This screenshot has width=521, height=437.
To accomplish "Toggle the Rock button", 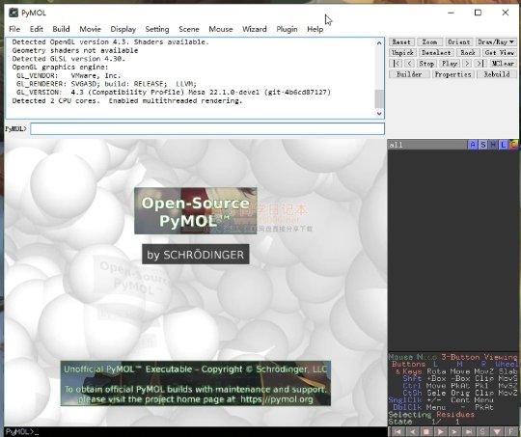I will [x=468, y=52].
